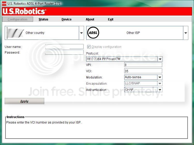Image resolution: width=194 pixels, height=145 pixels.
Task: Select the Configuration tab
Action: coord(18,19)
